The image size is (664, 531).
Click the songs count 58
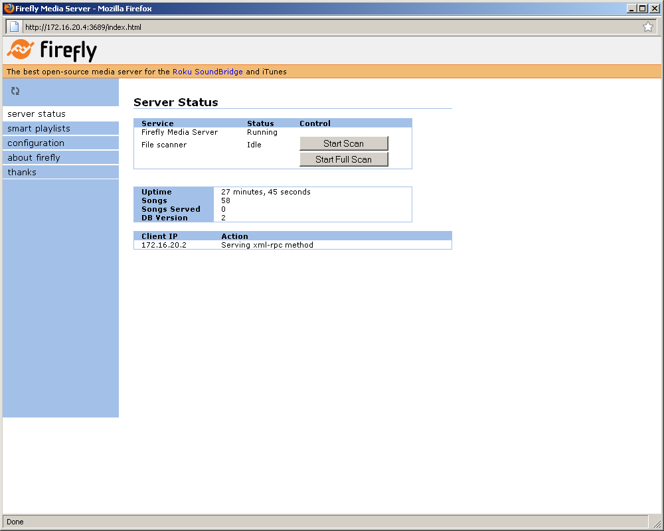tap(226, 200)
